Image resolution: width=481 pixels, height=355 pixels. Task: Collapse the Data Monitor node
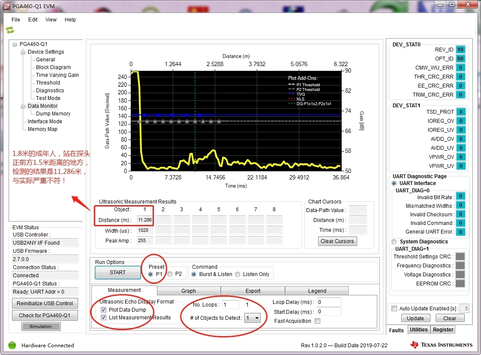pyautogui.click(x=23, y=106)
